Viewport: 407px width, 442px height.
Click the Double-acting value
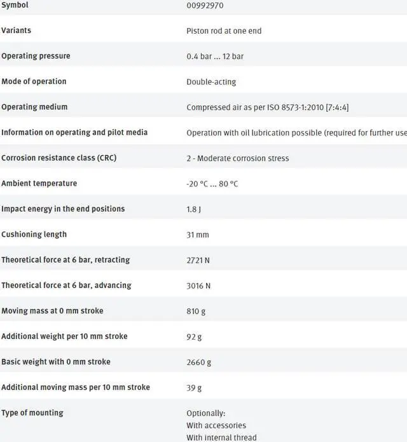[211, 82]
